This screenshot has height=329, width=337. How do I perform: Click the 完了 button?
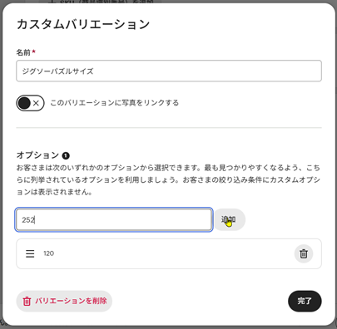(x=305, y=301)
